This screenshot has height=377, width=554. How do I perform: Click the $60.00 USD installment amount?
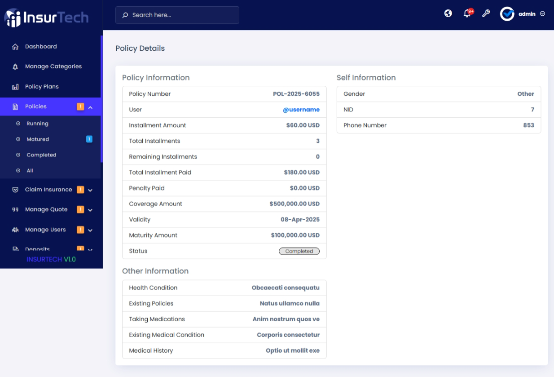[303, 125]
